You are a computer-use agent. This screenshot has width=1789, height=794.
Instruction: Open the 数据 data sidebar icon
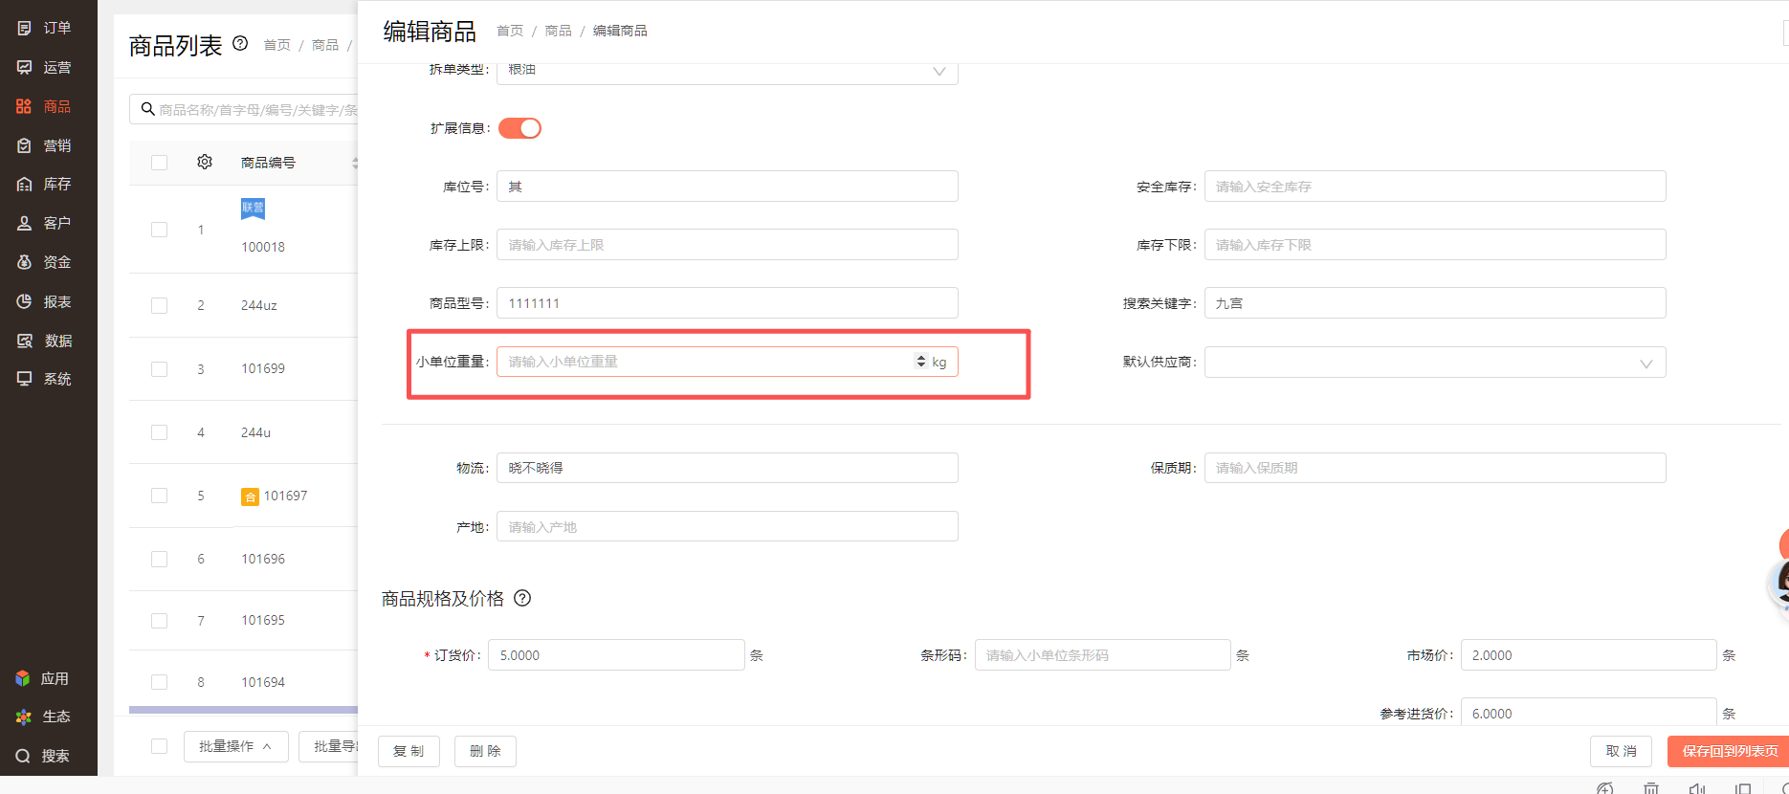point(25,341)
